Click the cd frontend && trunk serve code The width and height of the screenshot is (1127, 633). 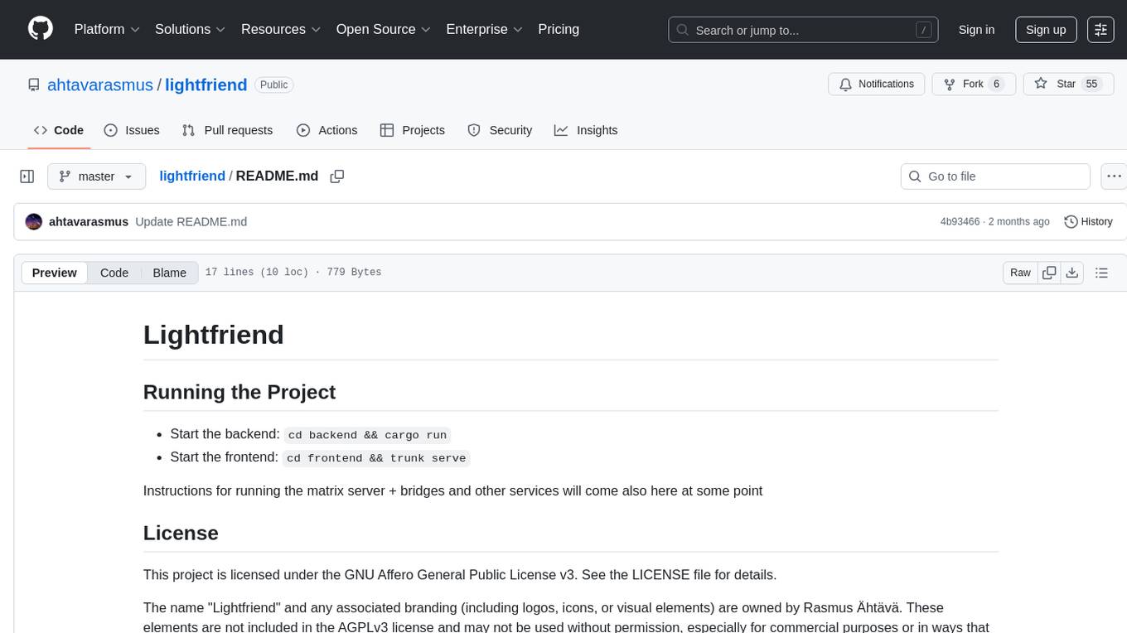point(377,458)
